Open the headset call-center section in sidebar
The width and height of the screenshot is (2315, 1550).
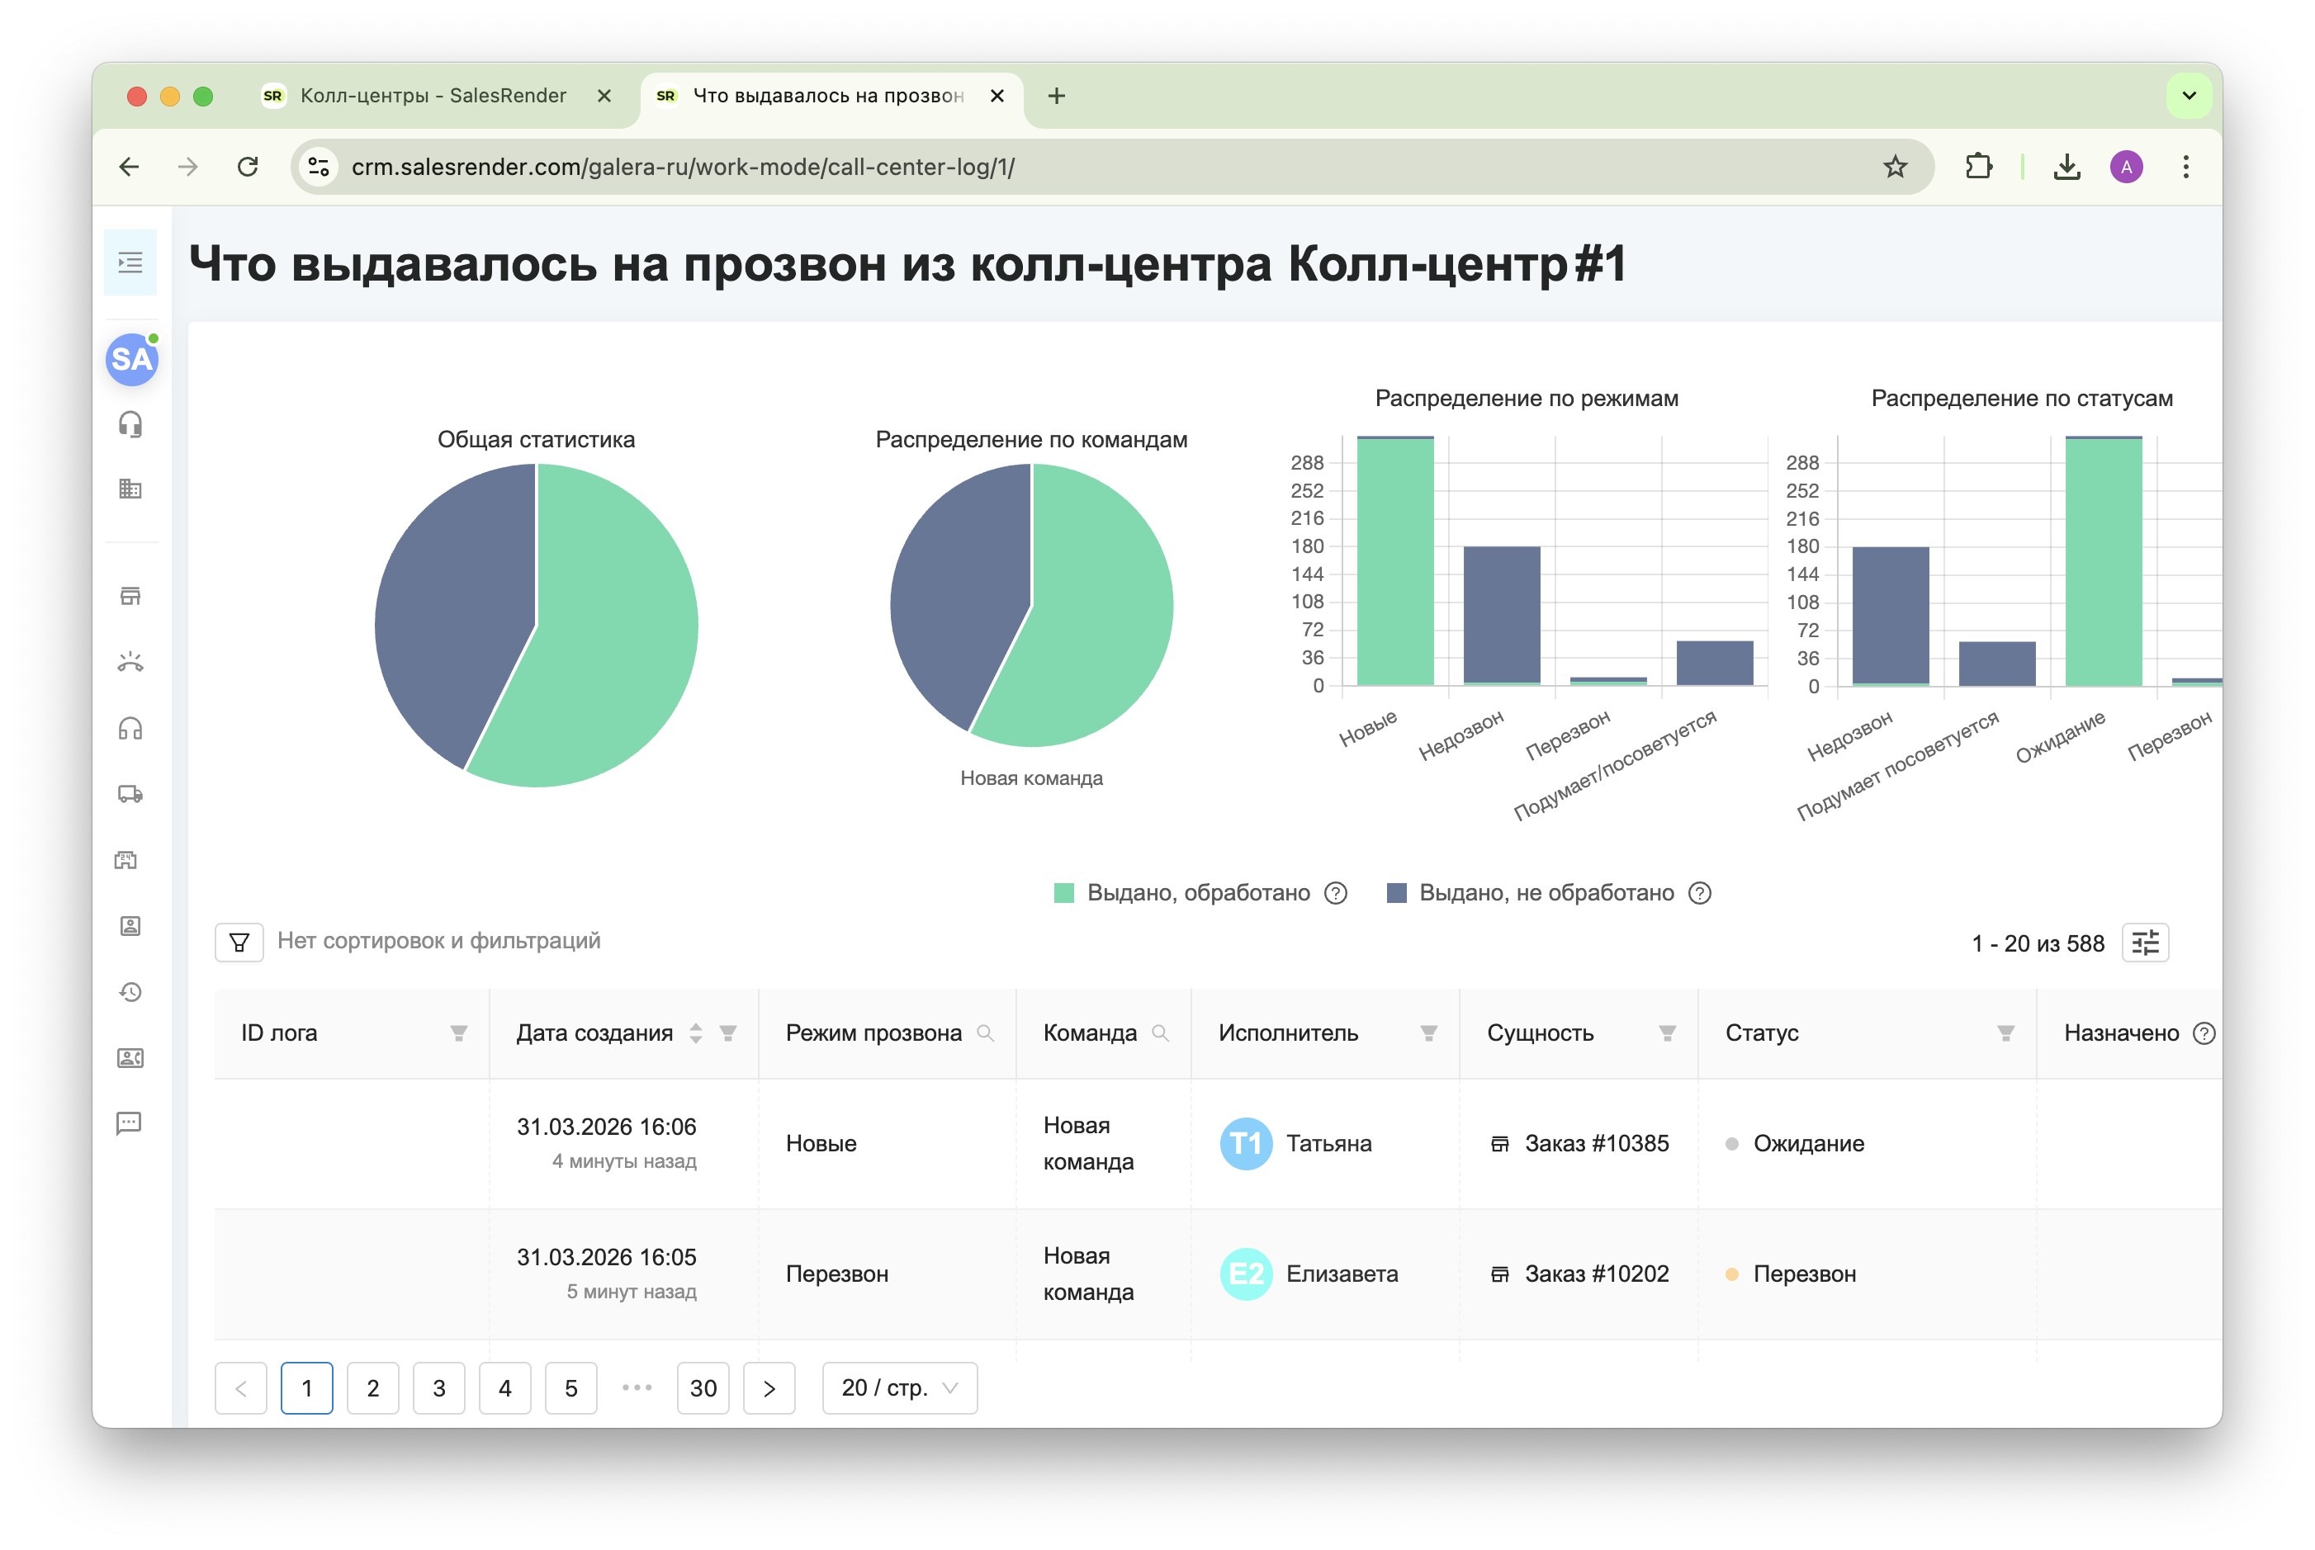click(130, 424)
